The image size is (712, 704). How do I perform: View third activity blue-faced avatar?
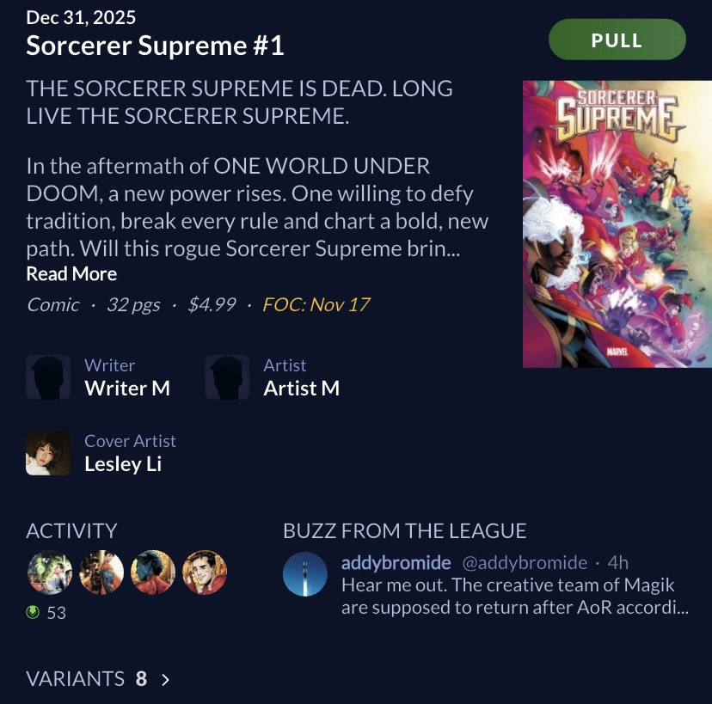click(153, 572)
